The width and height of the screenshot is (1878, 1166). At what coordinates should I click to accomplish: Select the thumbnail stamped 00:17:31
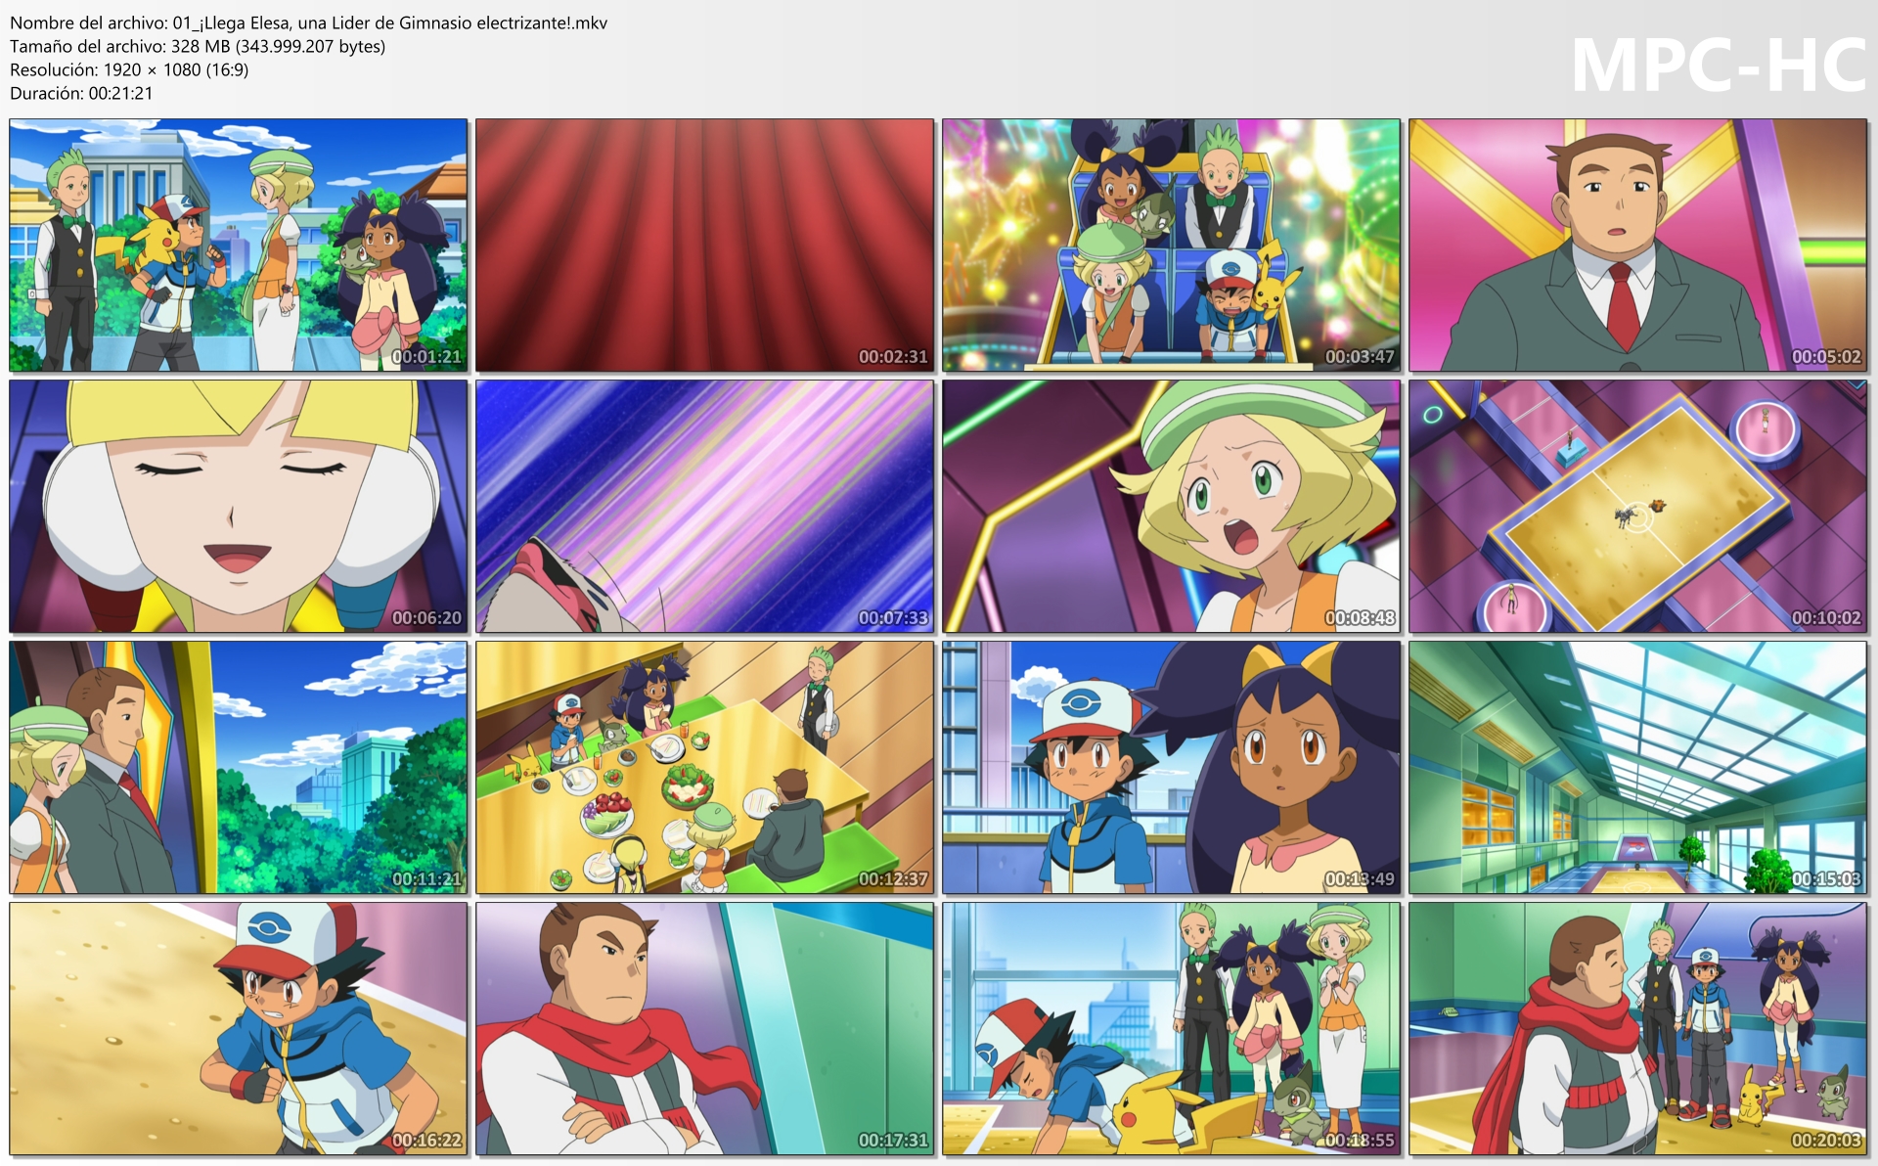(705, 1029)
